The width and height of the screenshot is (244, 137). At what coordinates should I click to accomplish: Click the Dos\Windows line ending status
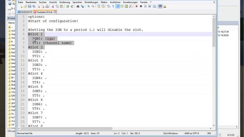coord(170,133)
